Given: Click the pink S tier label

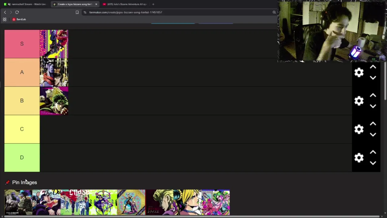Looking at the screenshot, I should pyautogui.click(x=22, y=44).
